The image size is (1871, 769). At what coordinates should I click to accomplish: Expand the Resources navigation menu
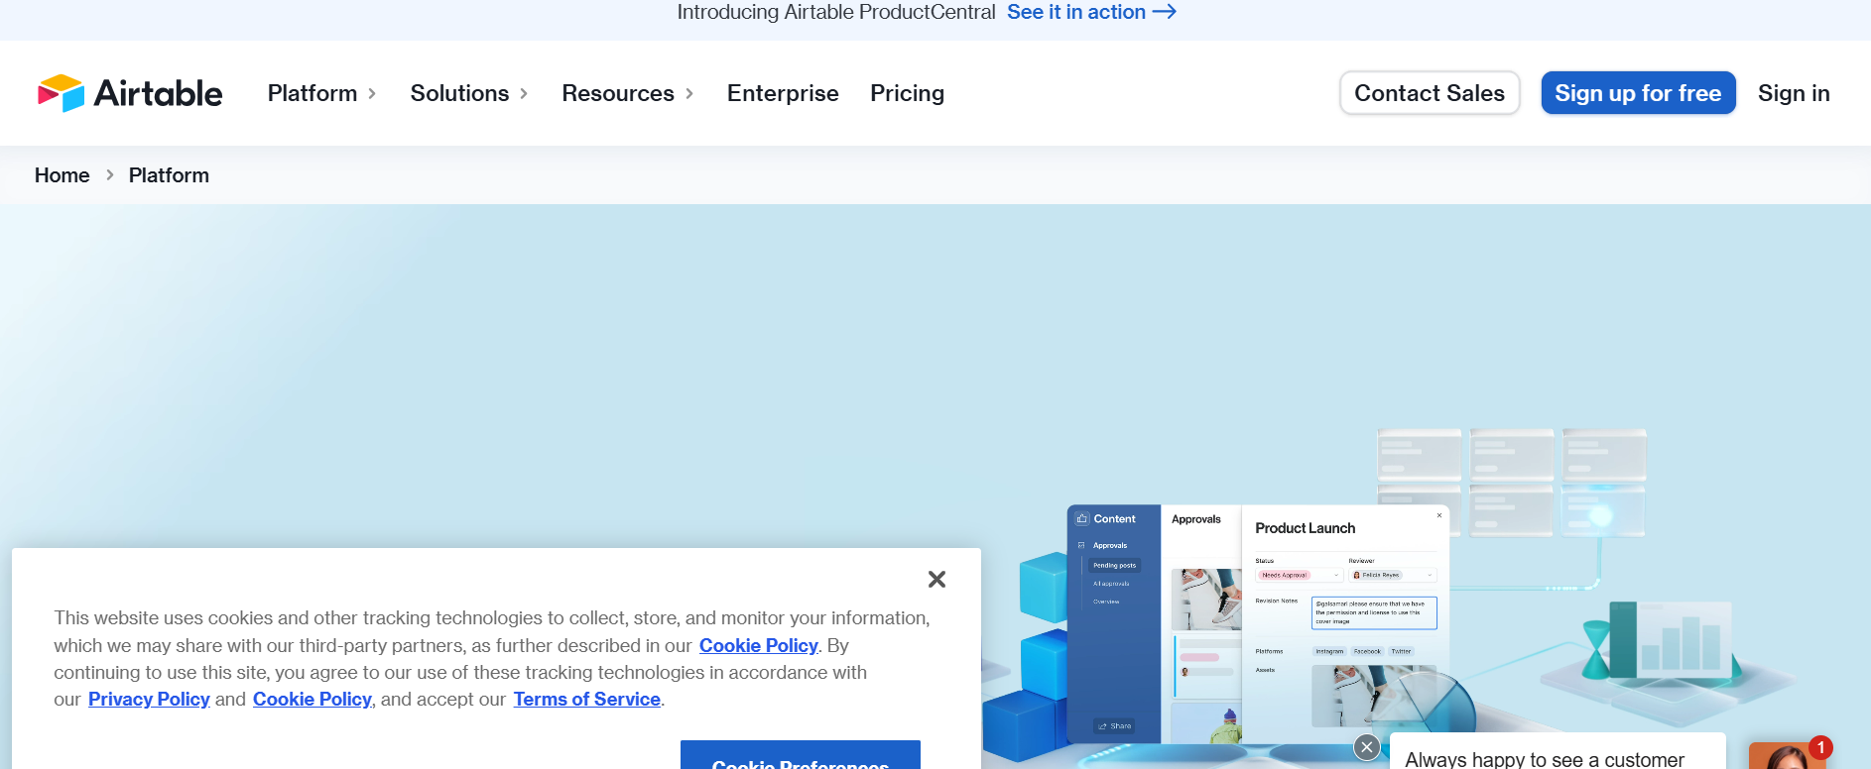[x=628, y=93]
